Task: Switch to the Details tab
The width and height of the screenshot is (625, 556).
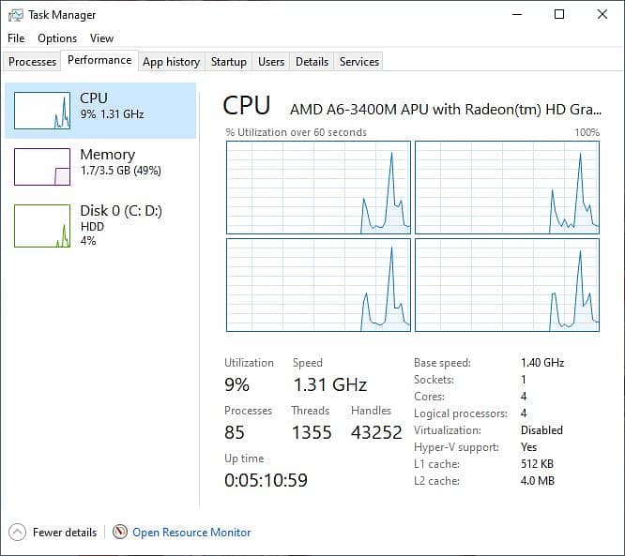Action: pyautogui.click(x=312, y=62)
